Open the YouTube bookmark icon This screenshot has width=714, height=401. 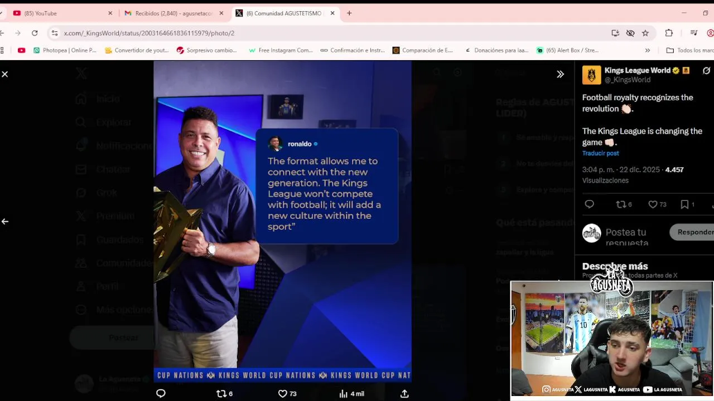[x=21, y=50]
